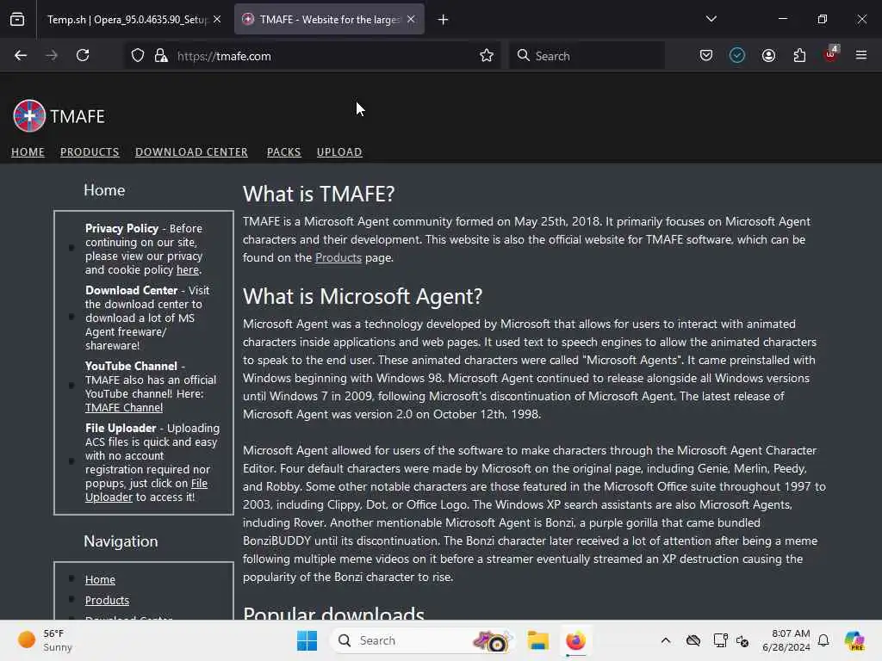The width and height of the screenshot is (882, 661).
Task: Open Firefox account profile icon
Action: click(768, 55)
